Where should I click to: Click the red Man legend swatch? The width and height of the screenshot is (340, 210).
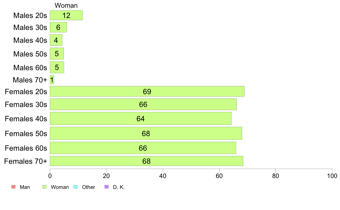13,187
